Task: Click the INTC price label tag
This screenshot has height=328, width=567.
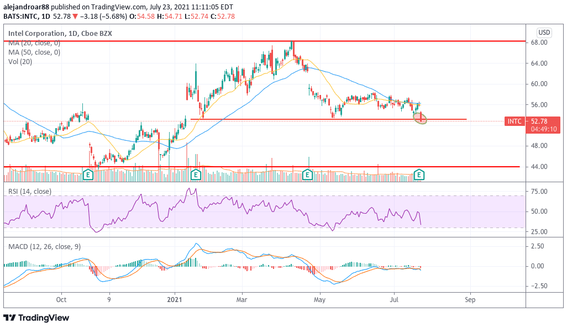Action: click(514, 121)
